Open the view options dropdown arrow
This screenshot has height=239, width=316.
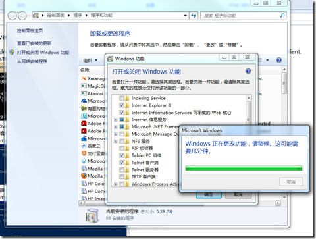tap(267, 60)
